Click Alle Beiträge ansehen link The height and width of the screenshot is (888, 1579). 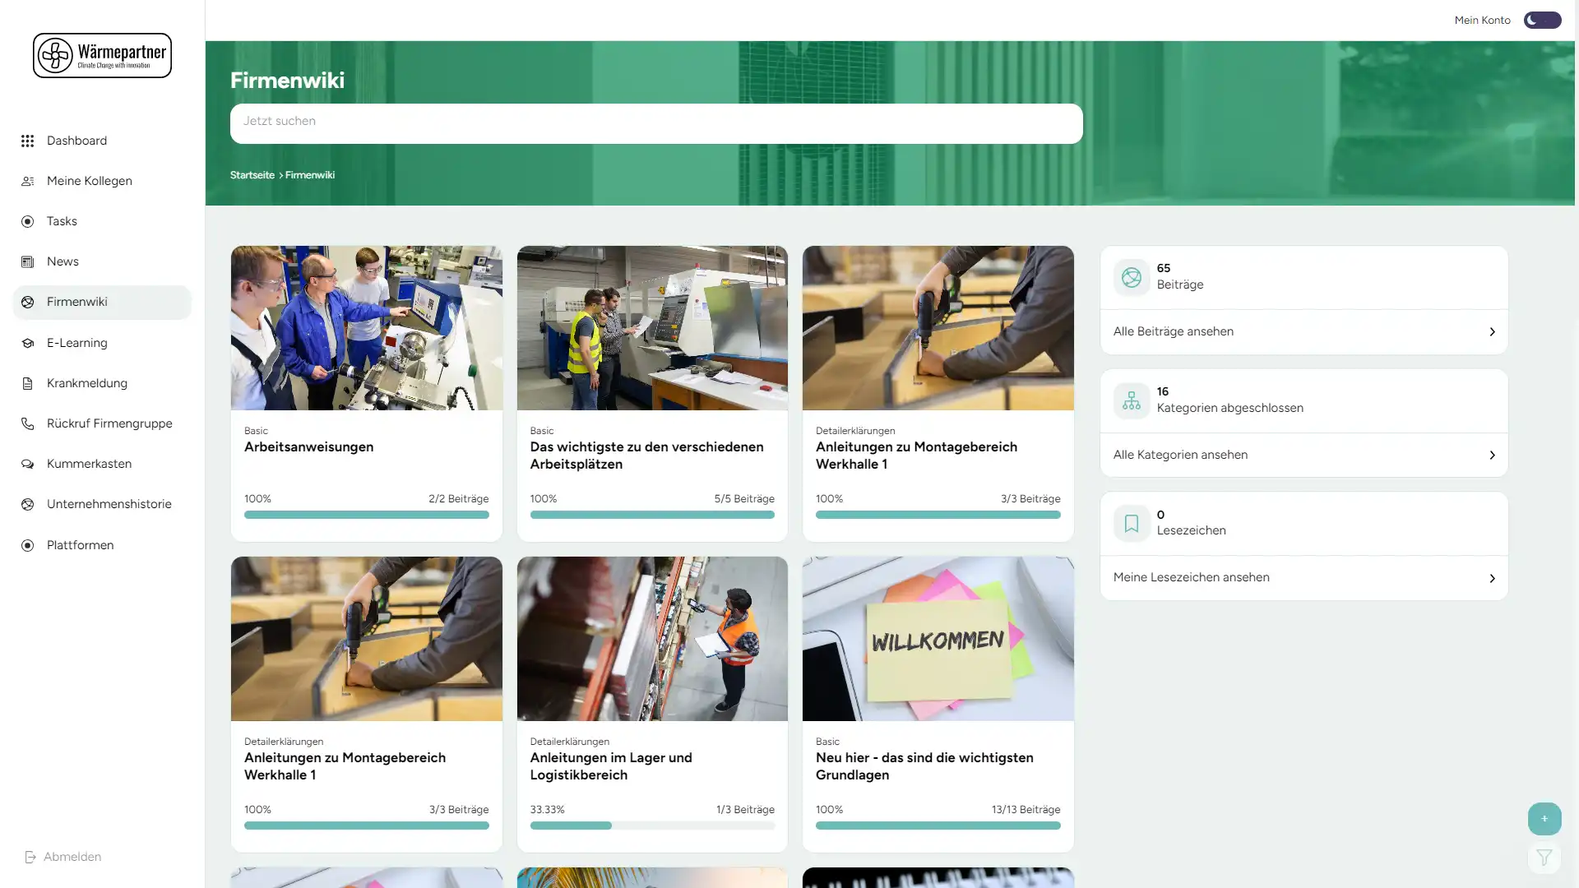pyautogui.click(x=1303, y=331)
